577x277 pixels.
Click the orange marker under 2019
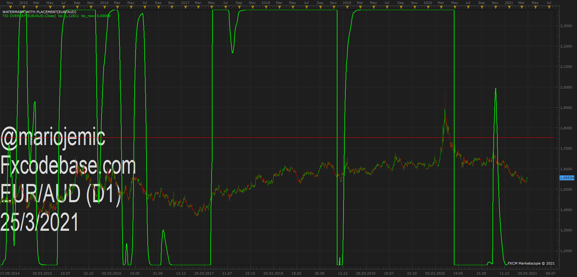point(347,7)
